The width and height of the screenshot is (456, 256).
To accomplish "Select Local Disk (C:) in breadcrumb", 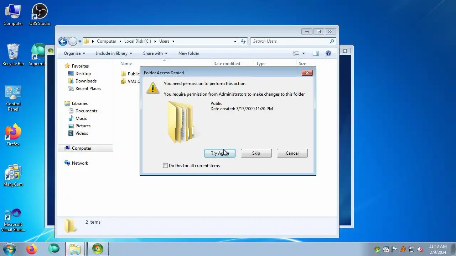I will click(138, 41).
